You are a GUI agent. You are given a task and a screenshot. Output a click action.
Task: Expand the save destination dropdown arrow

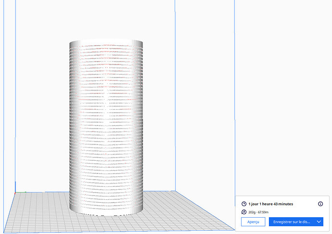pyautogui.click(x=319, y=221)
